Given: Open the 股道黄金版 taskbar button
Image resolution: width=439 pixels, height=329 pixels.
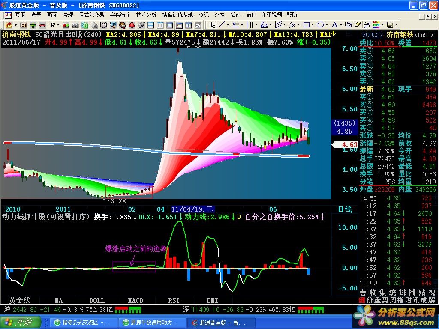Looking at the screenshot, I should [221, 323].
